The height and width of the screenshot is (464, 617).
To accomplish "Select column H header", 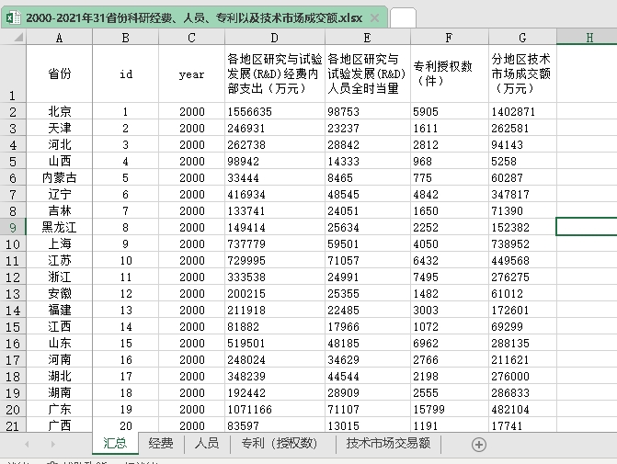I will pyautogui.click(x=587, y=38).
